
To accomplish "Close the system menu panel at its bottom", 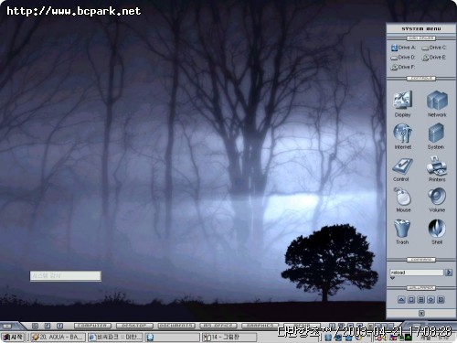I will point(421,313).
